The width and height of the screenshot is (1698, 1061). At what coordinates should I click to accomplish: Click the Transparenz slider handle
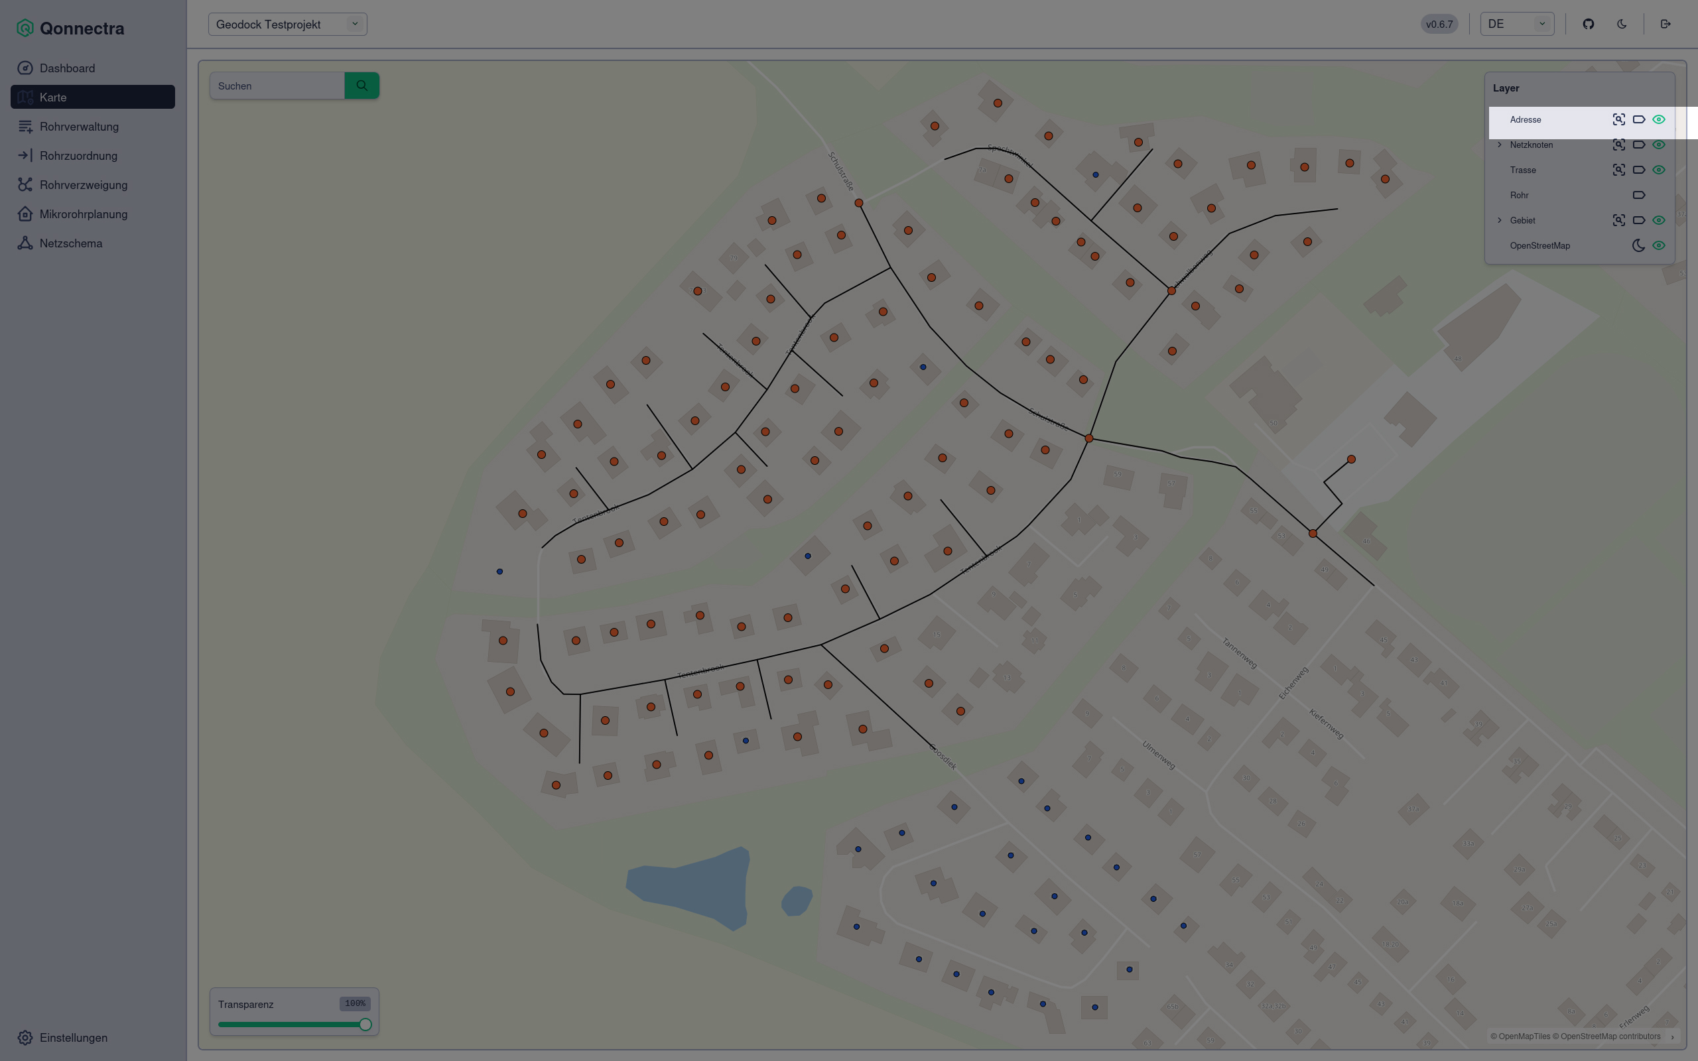[x=365, y=1025]
